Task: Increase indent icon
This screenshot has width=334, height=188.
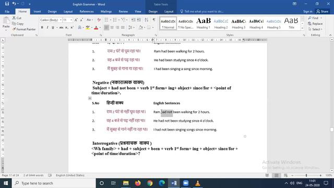Action: tap(139, 20)
